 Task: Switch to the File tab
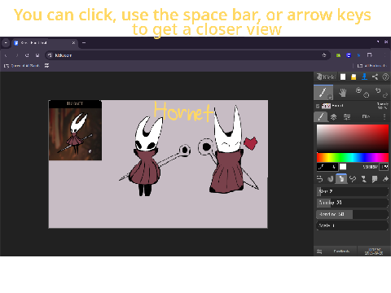tap(366, 116)
